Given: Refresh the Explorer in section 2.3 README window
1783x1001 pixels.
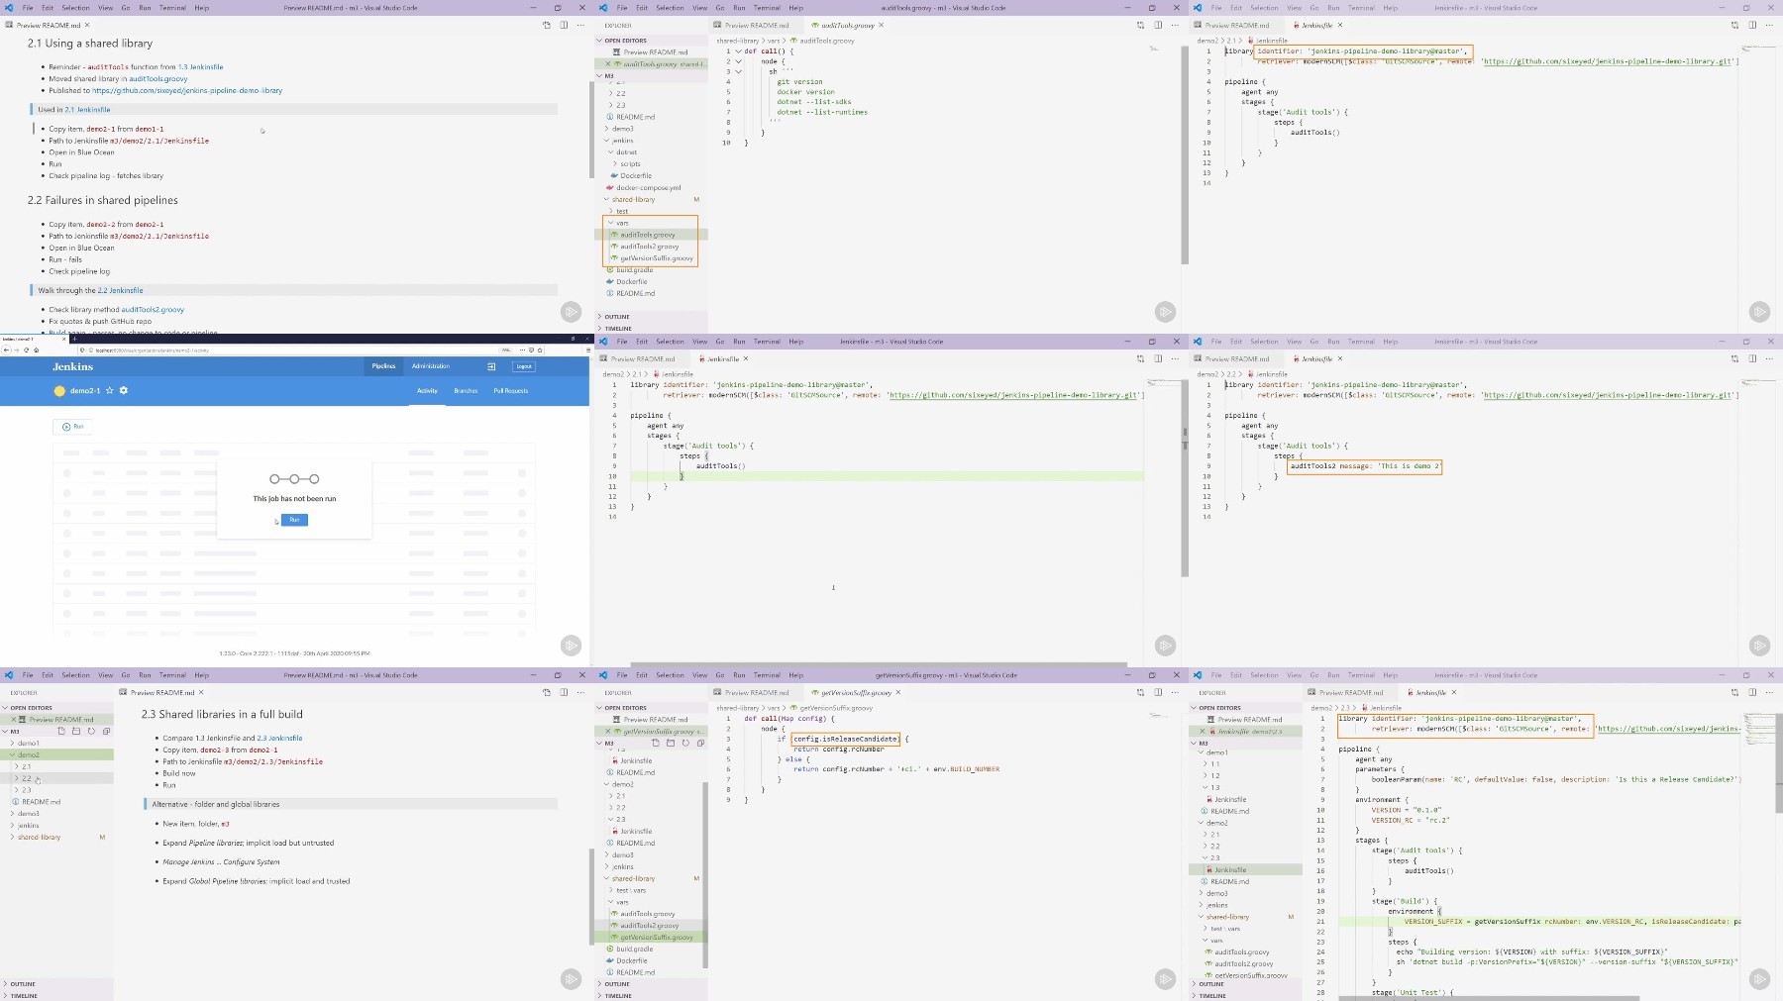Looking at the screenshot, I should pyautogui.click(x=91, y=732).
